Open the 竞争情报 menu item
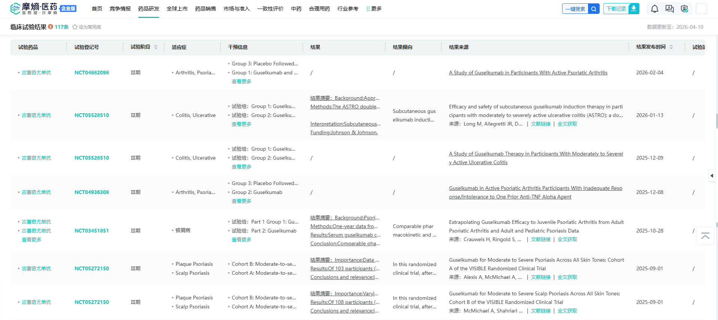 coord(120,9)
